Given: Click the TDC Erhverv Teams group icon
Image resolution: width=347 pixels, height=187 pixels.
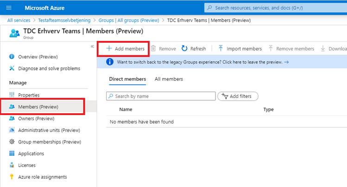Looking at the screenshot, I should (14, 33).
